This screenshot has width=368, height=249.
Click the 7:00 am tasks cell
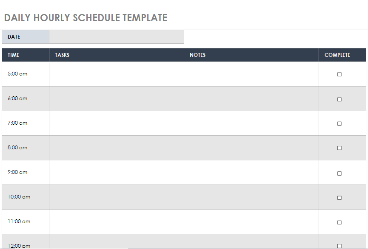pos(117,123)
